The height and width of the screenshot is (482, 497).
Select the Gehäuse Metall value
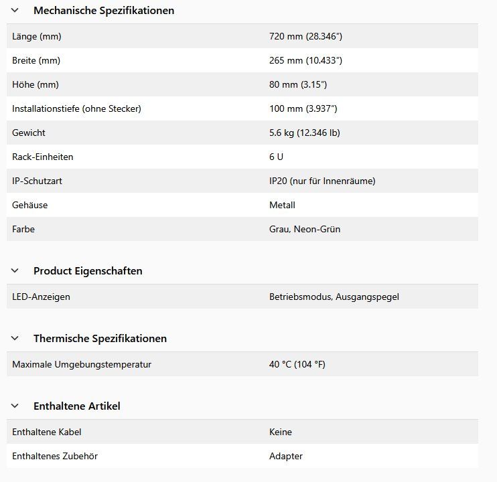282,205
